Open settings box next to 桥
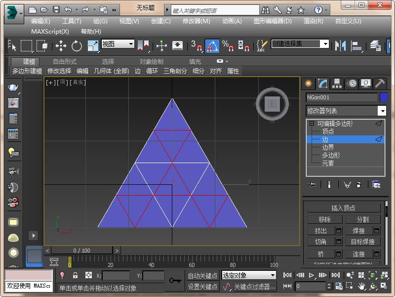The width and height of the screenshot is (395, 297). pos(339,254)
